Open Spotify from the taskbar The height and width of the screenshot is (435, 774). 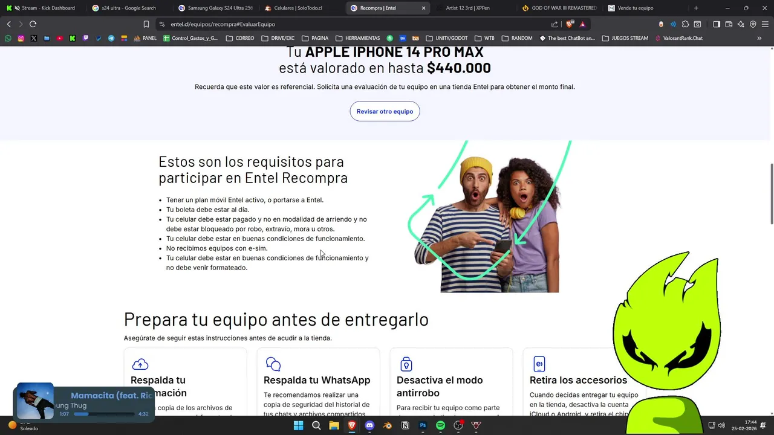pos(440,425)
